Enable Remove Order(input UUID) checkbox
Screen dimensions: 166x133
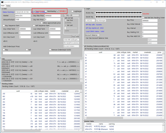(50, 50)
